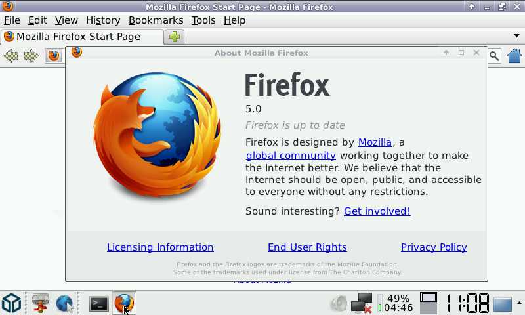Click the main window title bar Firefox icon
Viewport: 525px width, 315px height.
[8, 6]
